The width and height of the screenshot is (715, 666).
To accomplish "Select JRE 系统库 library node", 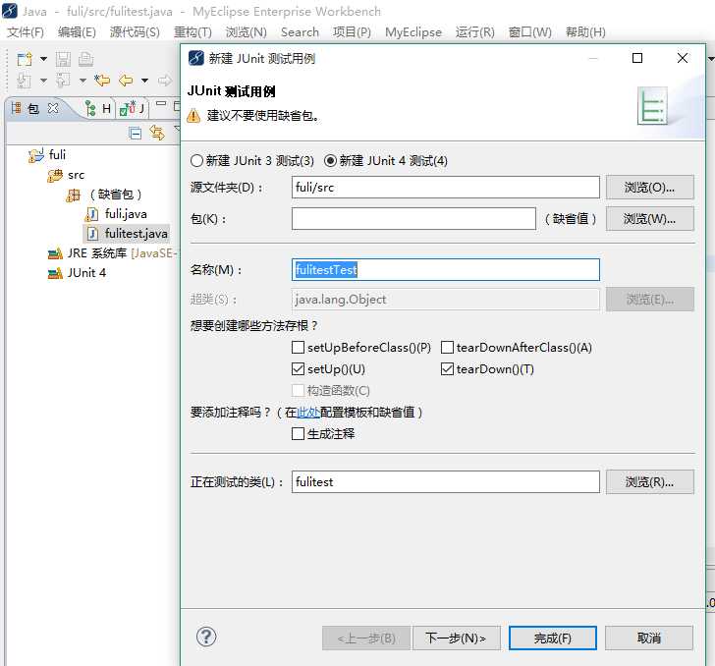I will 113,253.
